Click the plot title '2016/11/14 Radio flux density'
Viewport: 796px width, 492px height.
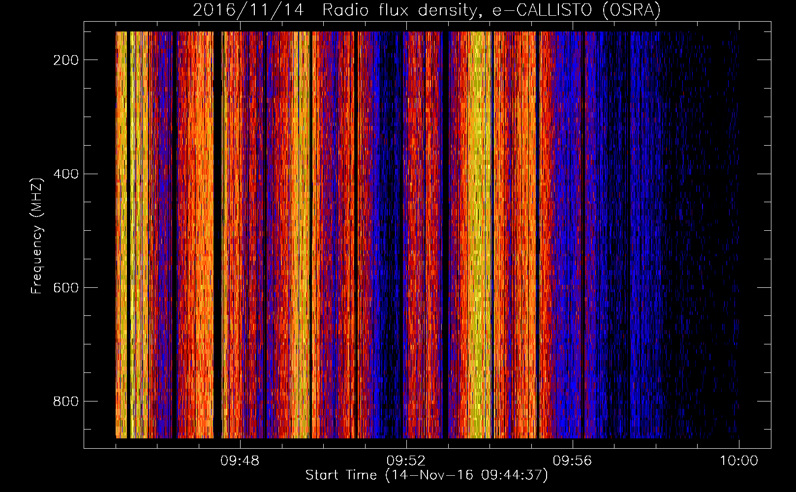coord(427,10)
